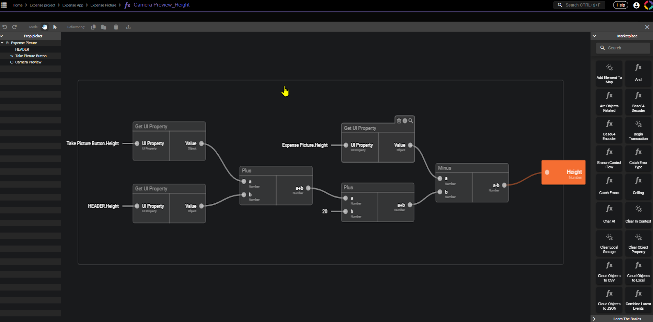Click the toolbar trash can icon

pos(116,27)
